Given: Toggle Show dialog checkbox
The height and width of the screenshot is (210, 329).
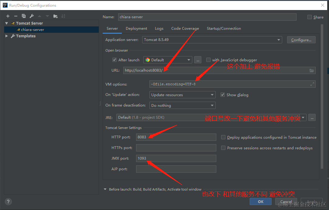Looking at the screenshot, I should [x=223, y=95].
